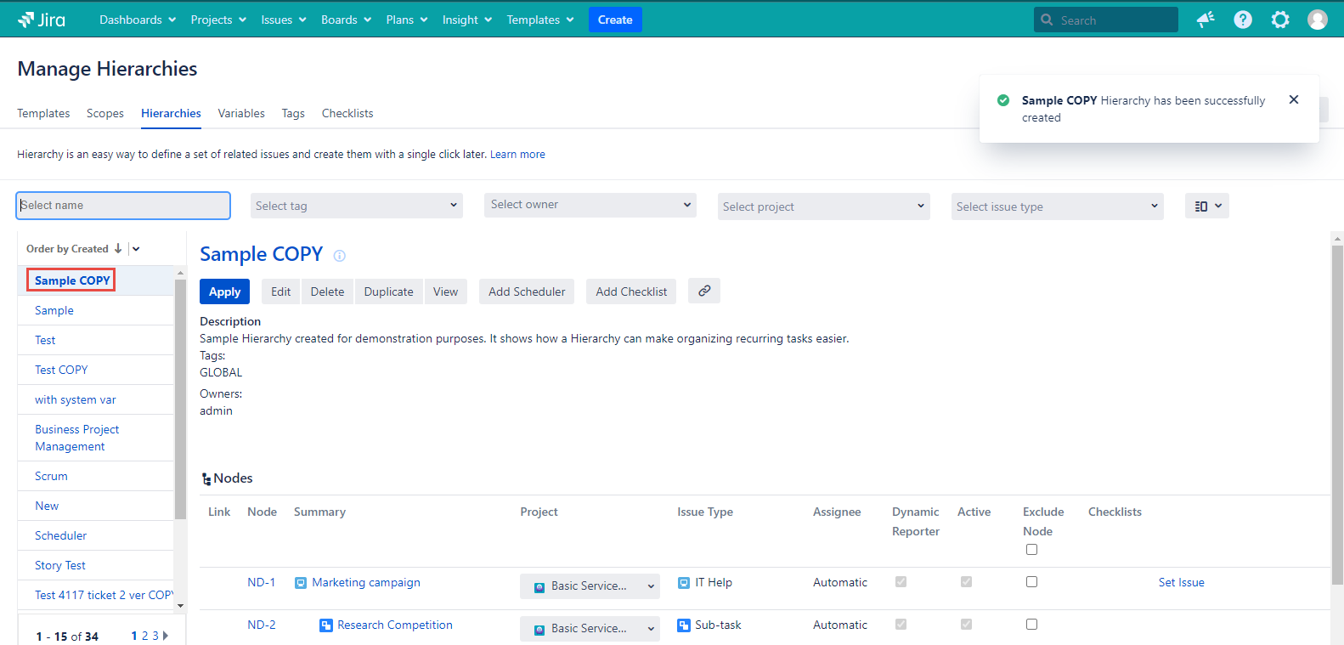This screenshot has width=1344, height=645.
Task: Click the Apply button
Action: point(225,291)
